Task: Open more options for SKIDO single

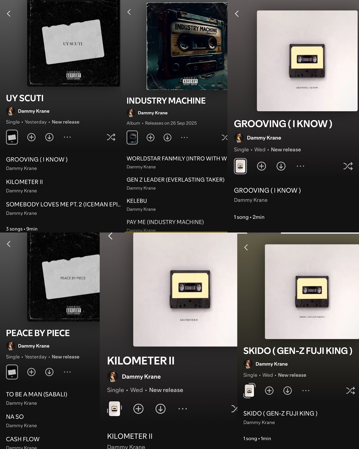Action: point(306,391)
